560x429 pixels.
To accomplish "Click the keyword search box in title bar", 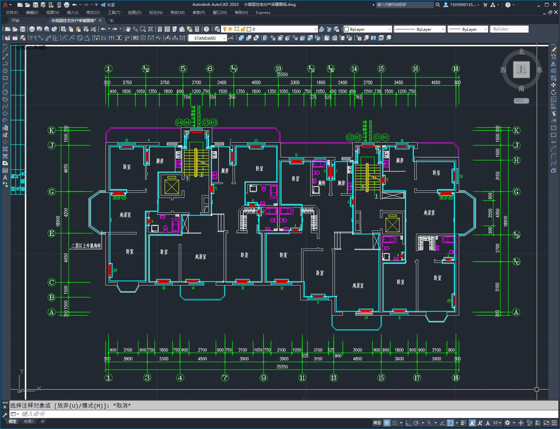I will pyautogui.click(x=405, y=5).
